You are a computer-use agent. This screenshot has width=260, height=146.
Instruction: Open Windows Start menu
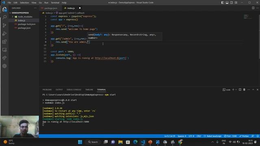tap(80, 142)
